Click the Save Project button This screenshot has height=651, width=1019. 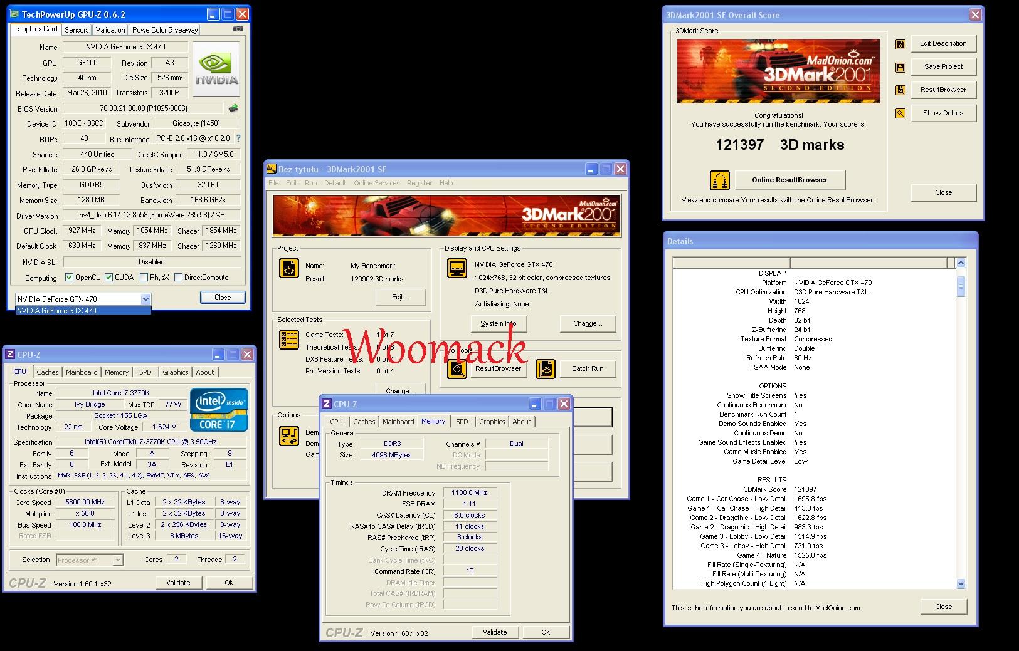pos(943,66)
